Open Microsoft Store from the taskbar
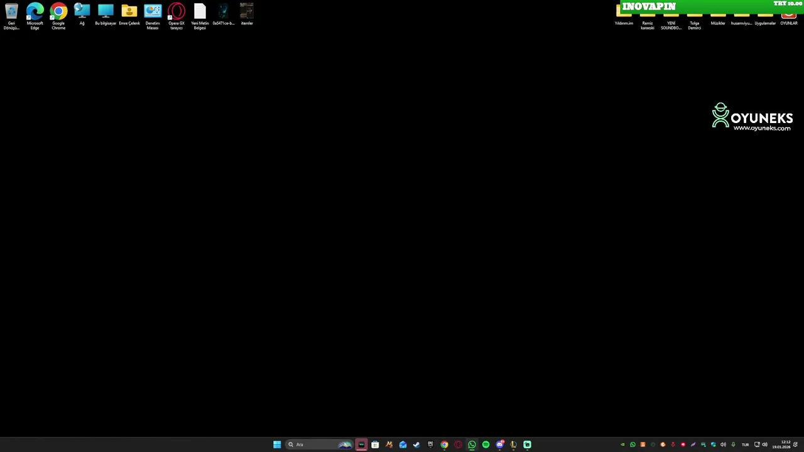The height and width of the screenshot is (452, 804). click(x=375, y=444)
